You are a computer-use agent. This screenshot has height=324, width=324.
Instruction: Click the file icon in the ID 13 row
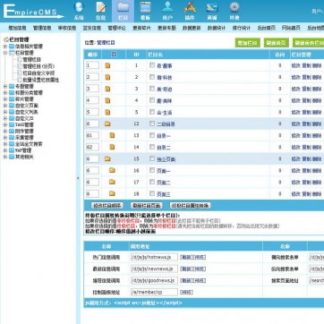[x=112, y=135]
